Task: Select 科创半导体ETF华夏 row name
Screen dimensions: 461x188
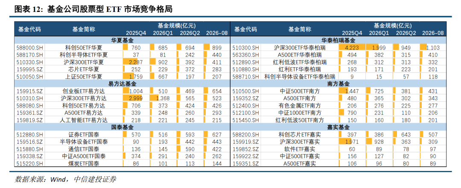Action: click(x=84, y=55)
